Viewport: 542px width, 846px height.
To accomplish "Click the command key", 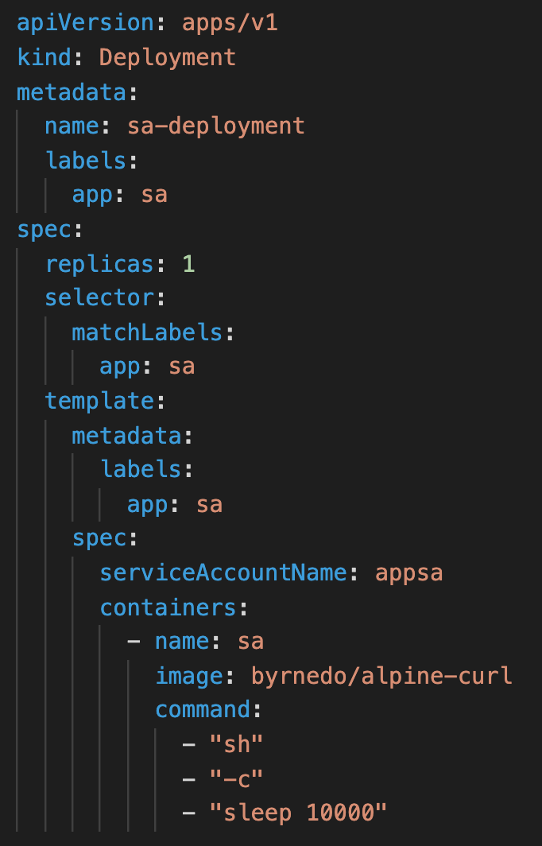I will 203,710.
